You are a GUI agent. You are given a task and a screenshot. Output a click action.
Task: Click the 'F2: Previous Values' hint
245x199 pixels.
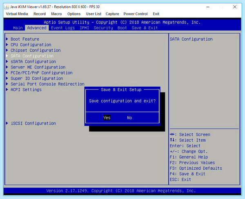tap(192, 163)
